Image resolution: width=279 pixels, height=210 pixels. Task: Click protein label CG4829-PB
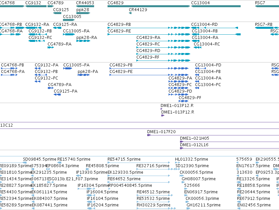121,65
